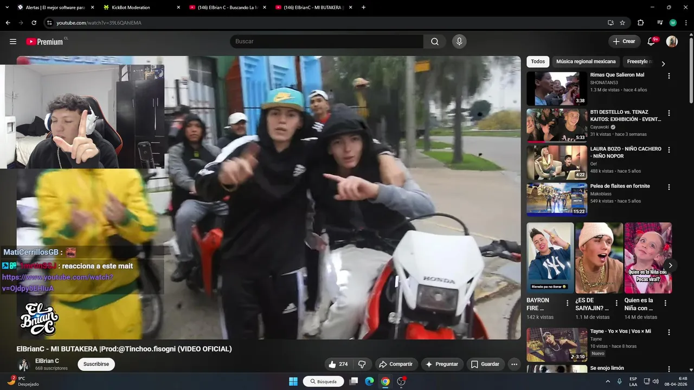Open YouTube notifications bell
Screen dimensions: 694x390
[652, 42]
